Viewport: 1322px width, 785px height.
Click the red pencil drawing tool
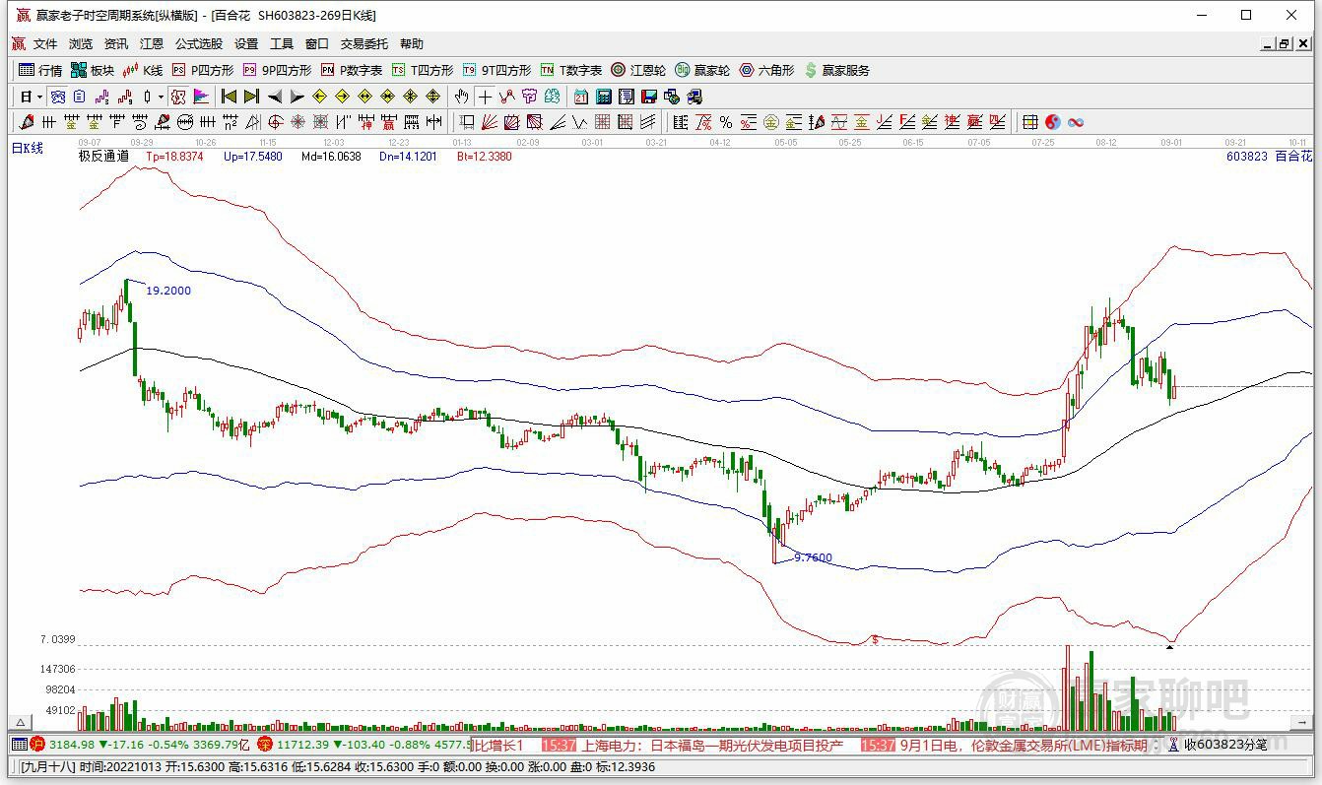[26, 122]
